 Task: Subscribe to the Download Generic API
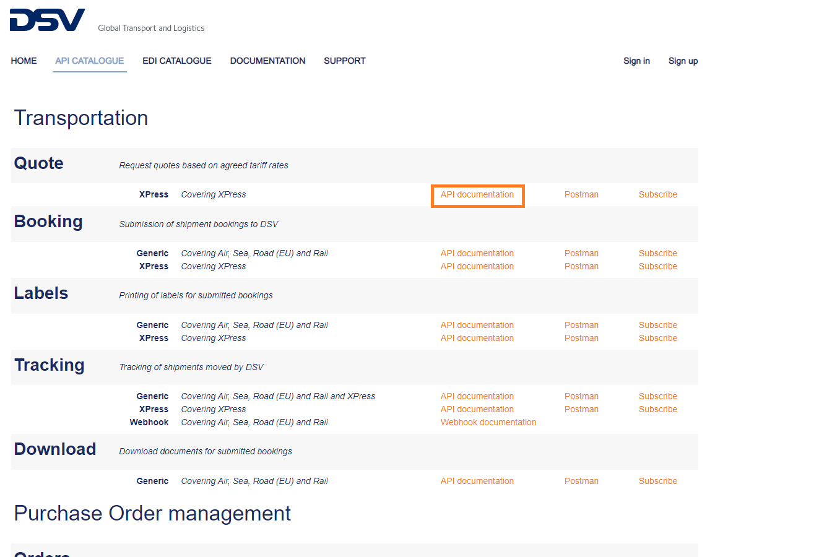(658, 481)
